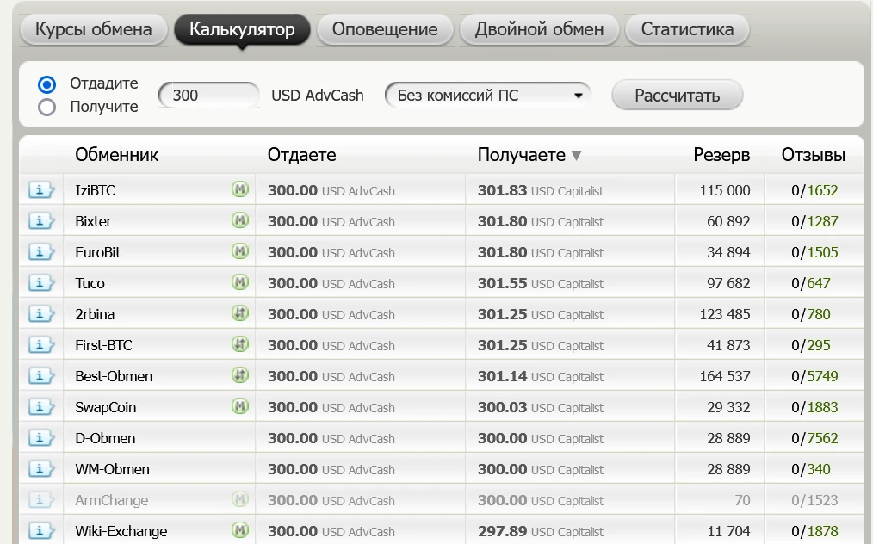Viewport: 873px width, 544px height.
Task: Open info icon for SwapCoin row
Action: click(40, 407)
